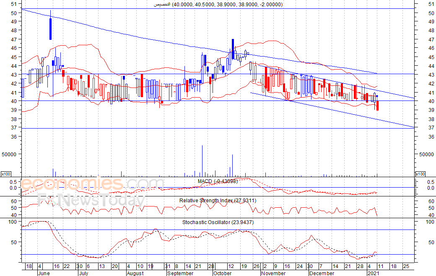The height and width of the screenshot is (276, 436).
Task: Click the 24 date tick label
Action: coord(299,266)
